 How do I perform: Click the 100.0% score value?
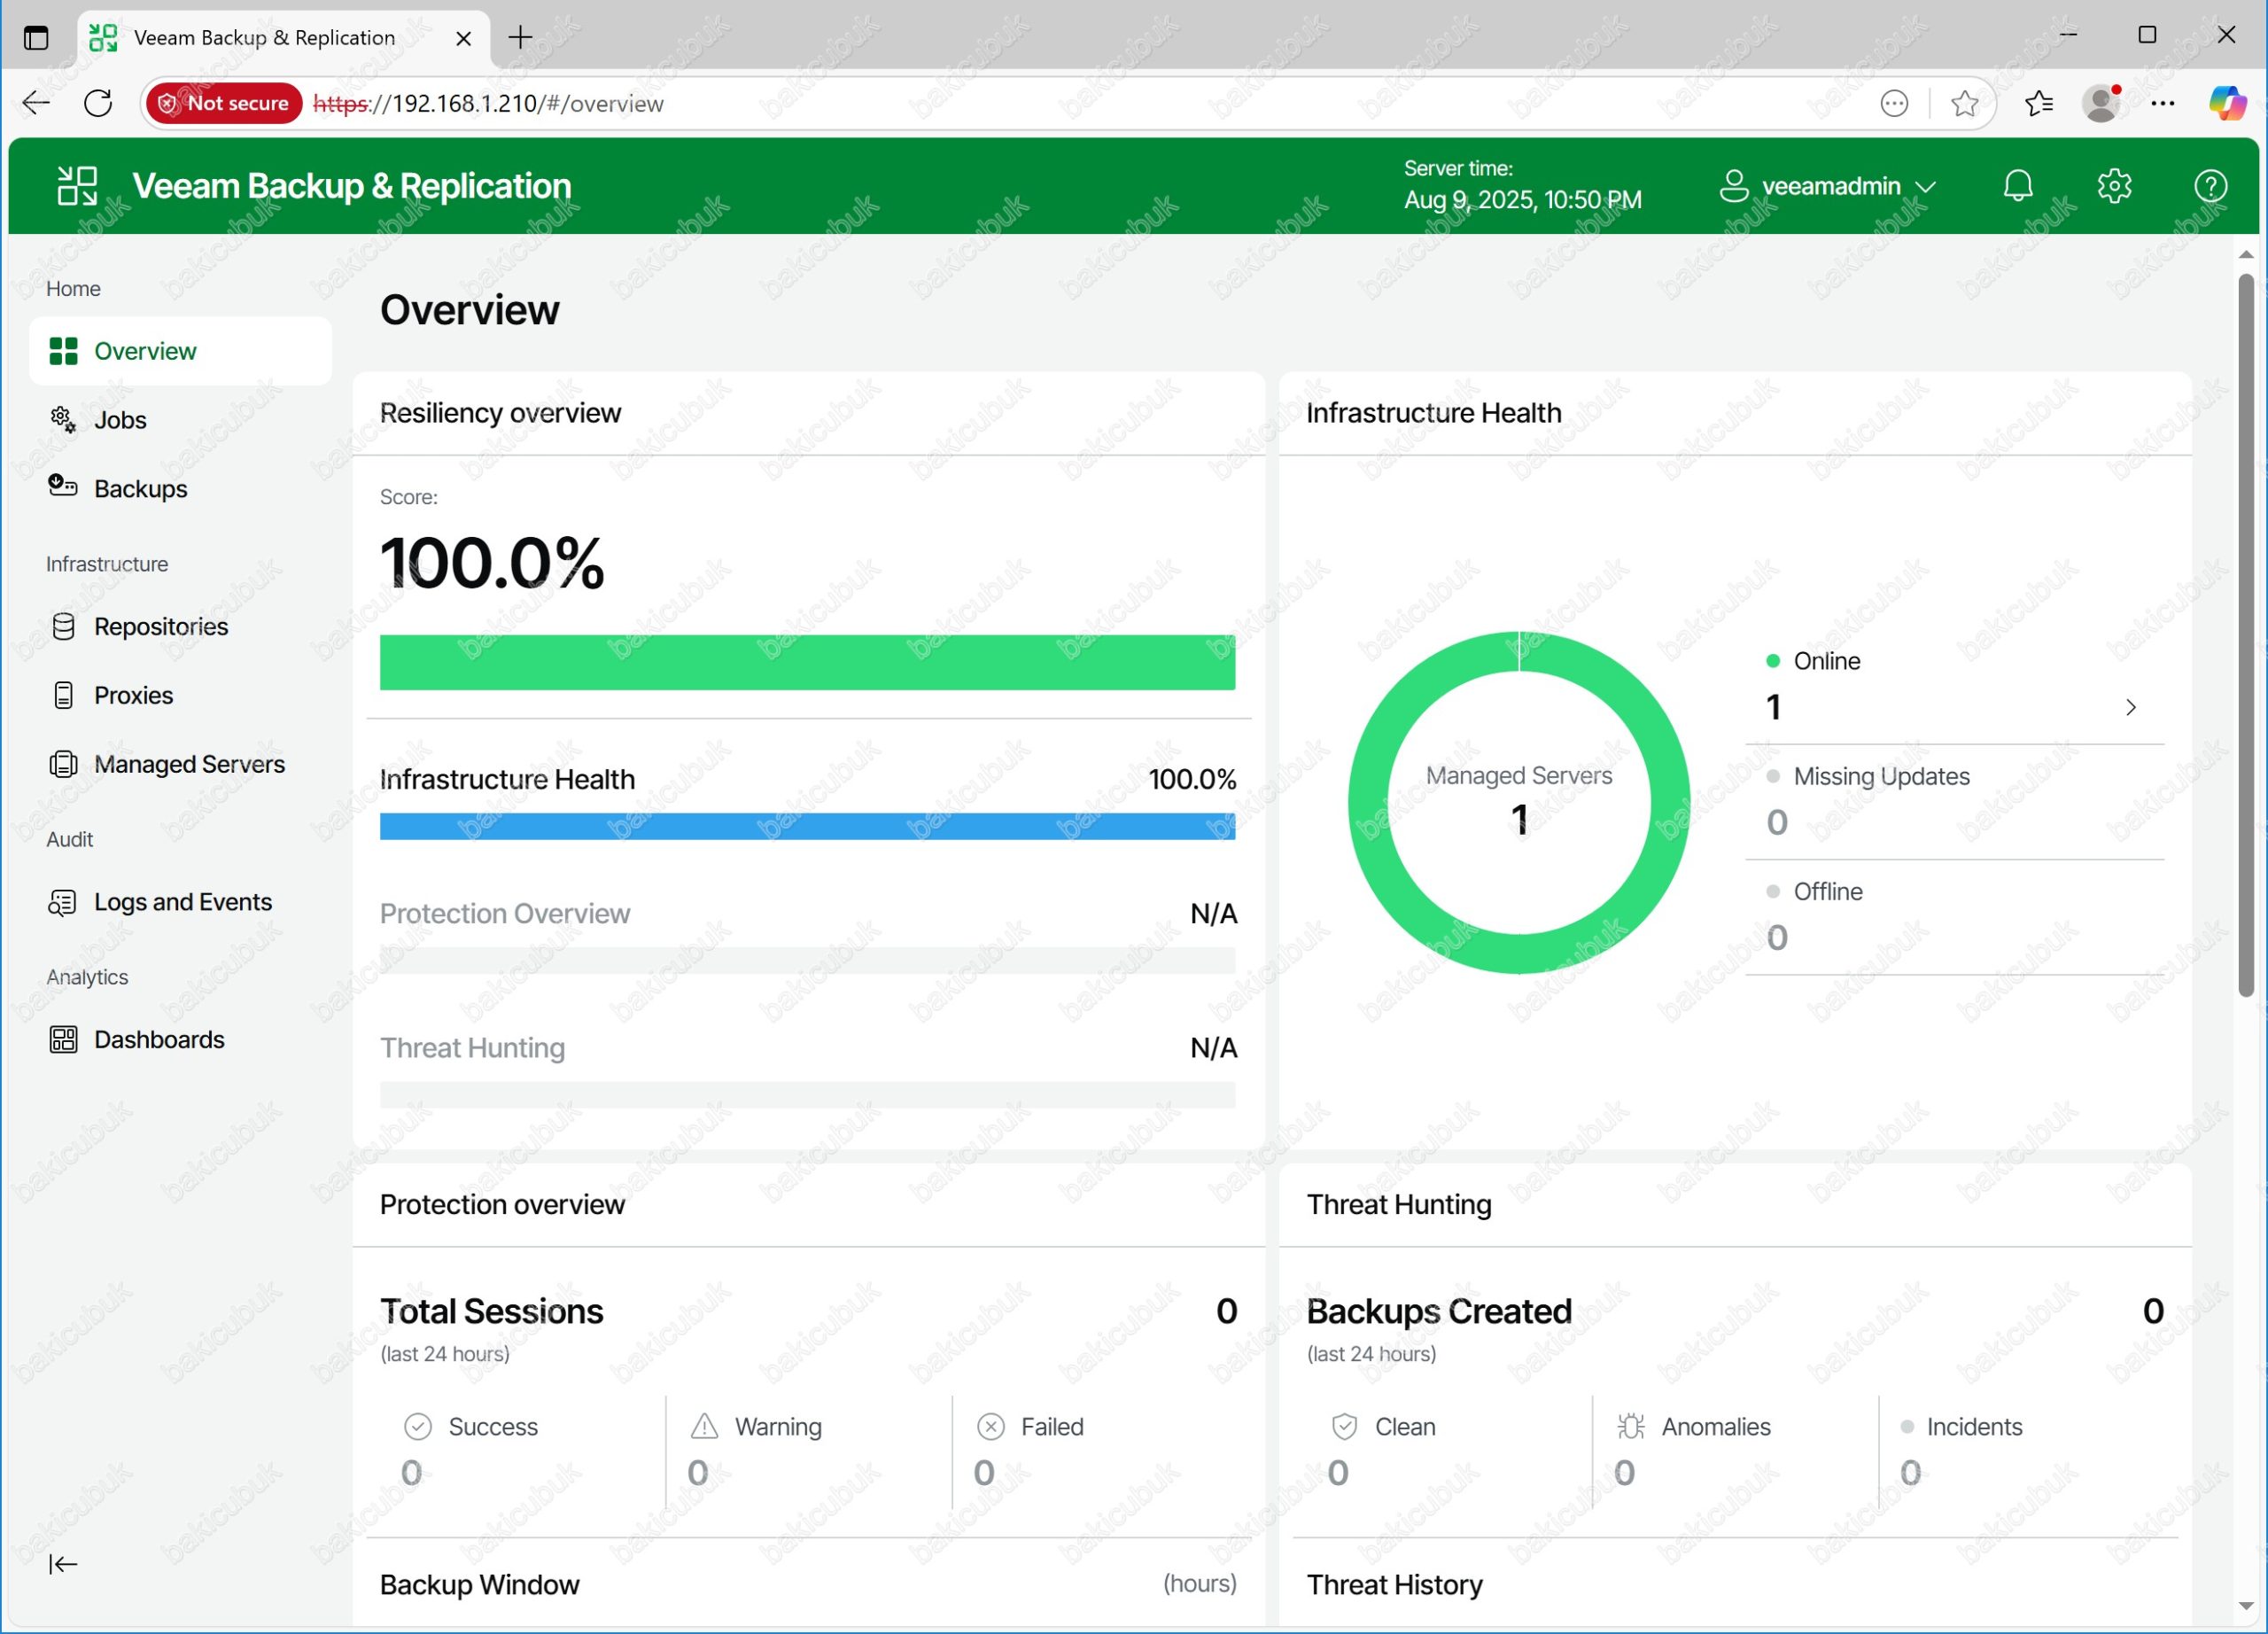click(x=492, y=563)
